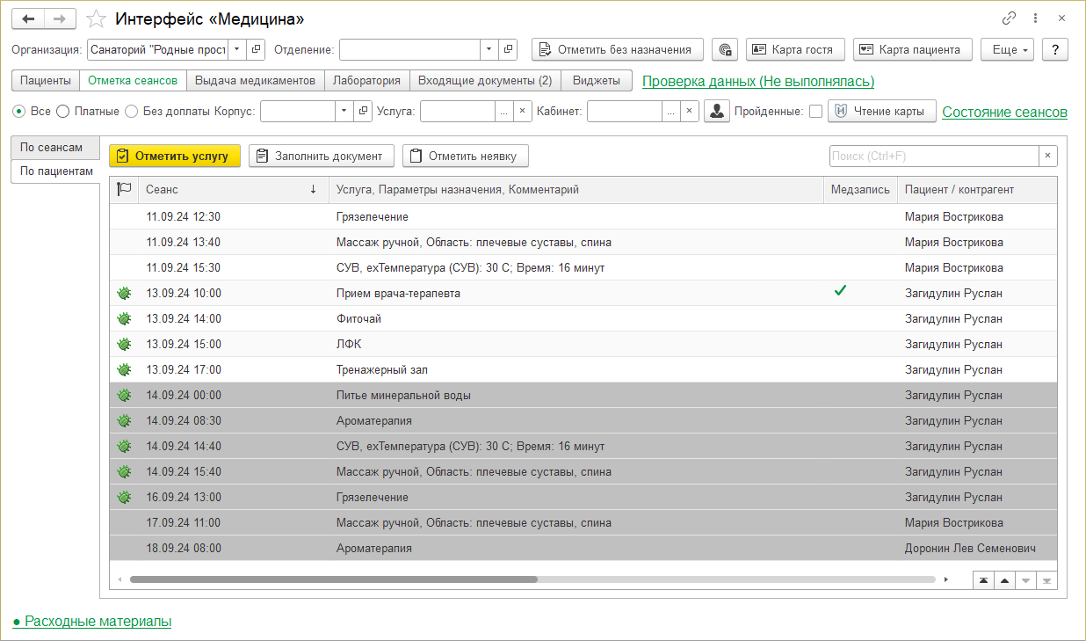Image resolution: width=1086 pixels, height=641 pixels.
Task: Toggle the Пройденные checkbox
Action: tap(815, 112)
